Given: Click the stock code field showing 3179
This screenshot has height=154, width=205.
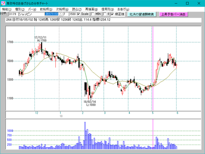Looking at the screenshot, I should (x=13, y=14).
